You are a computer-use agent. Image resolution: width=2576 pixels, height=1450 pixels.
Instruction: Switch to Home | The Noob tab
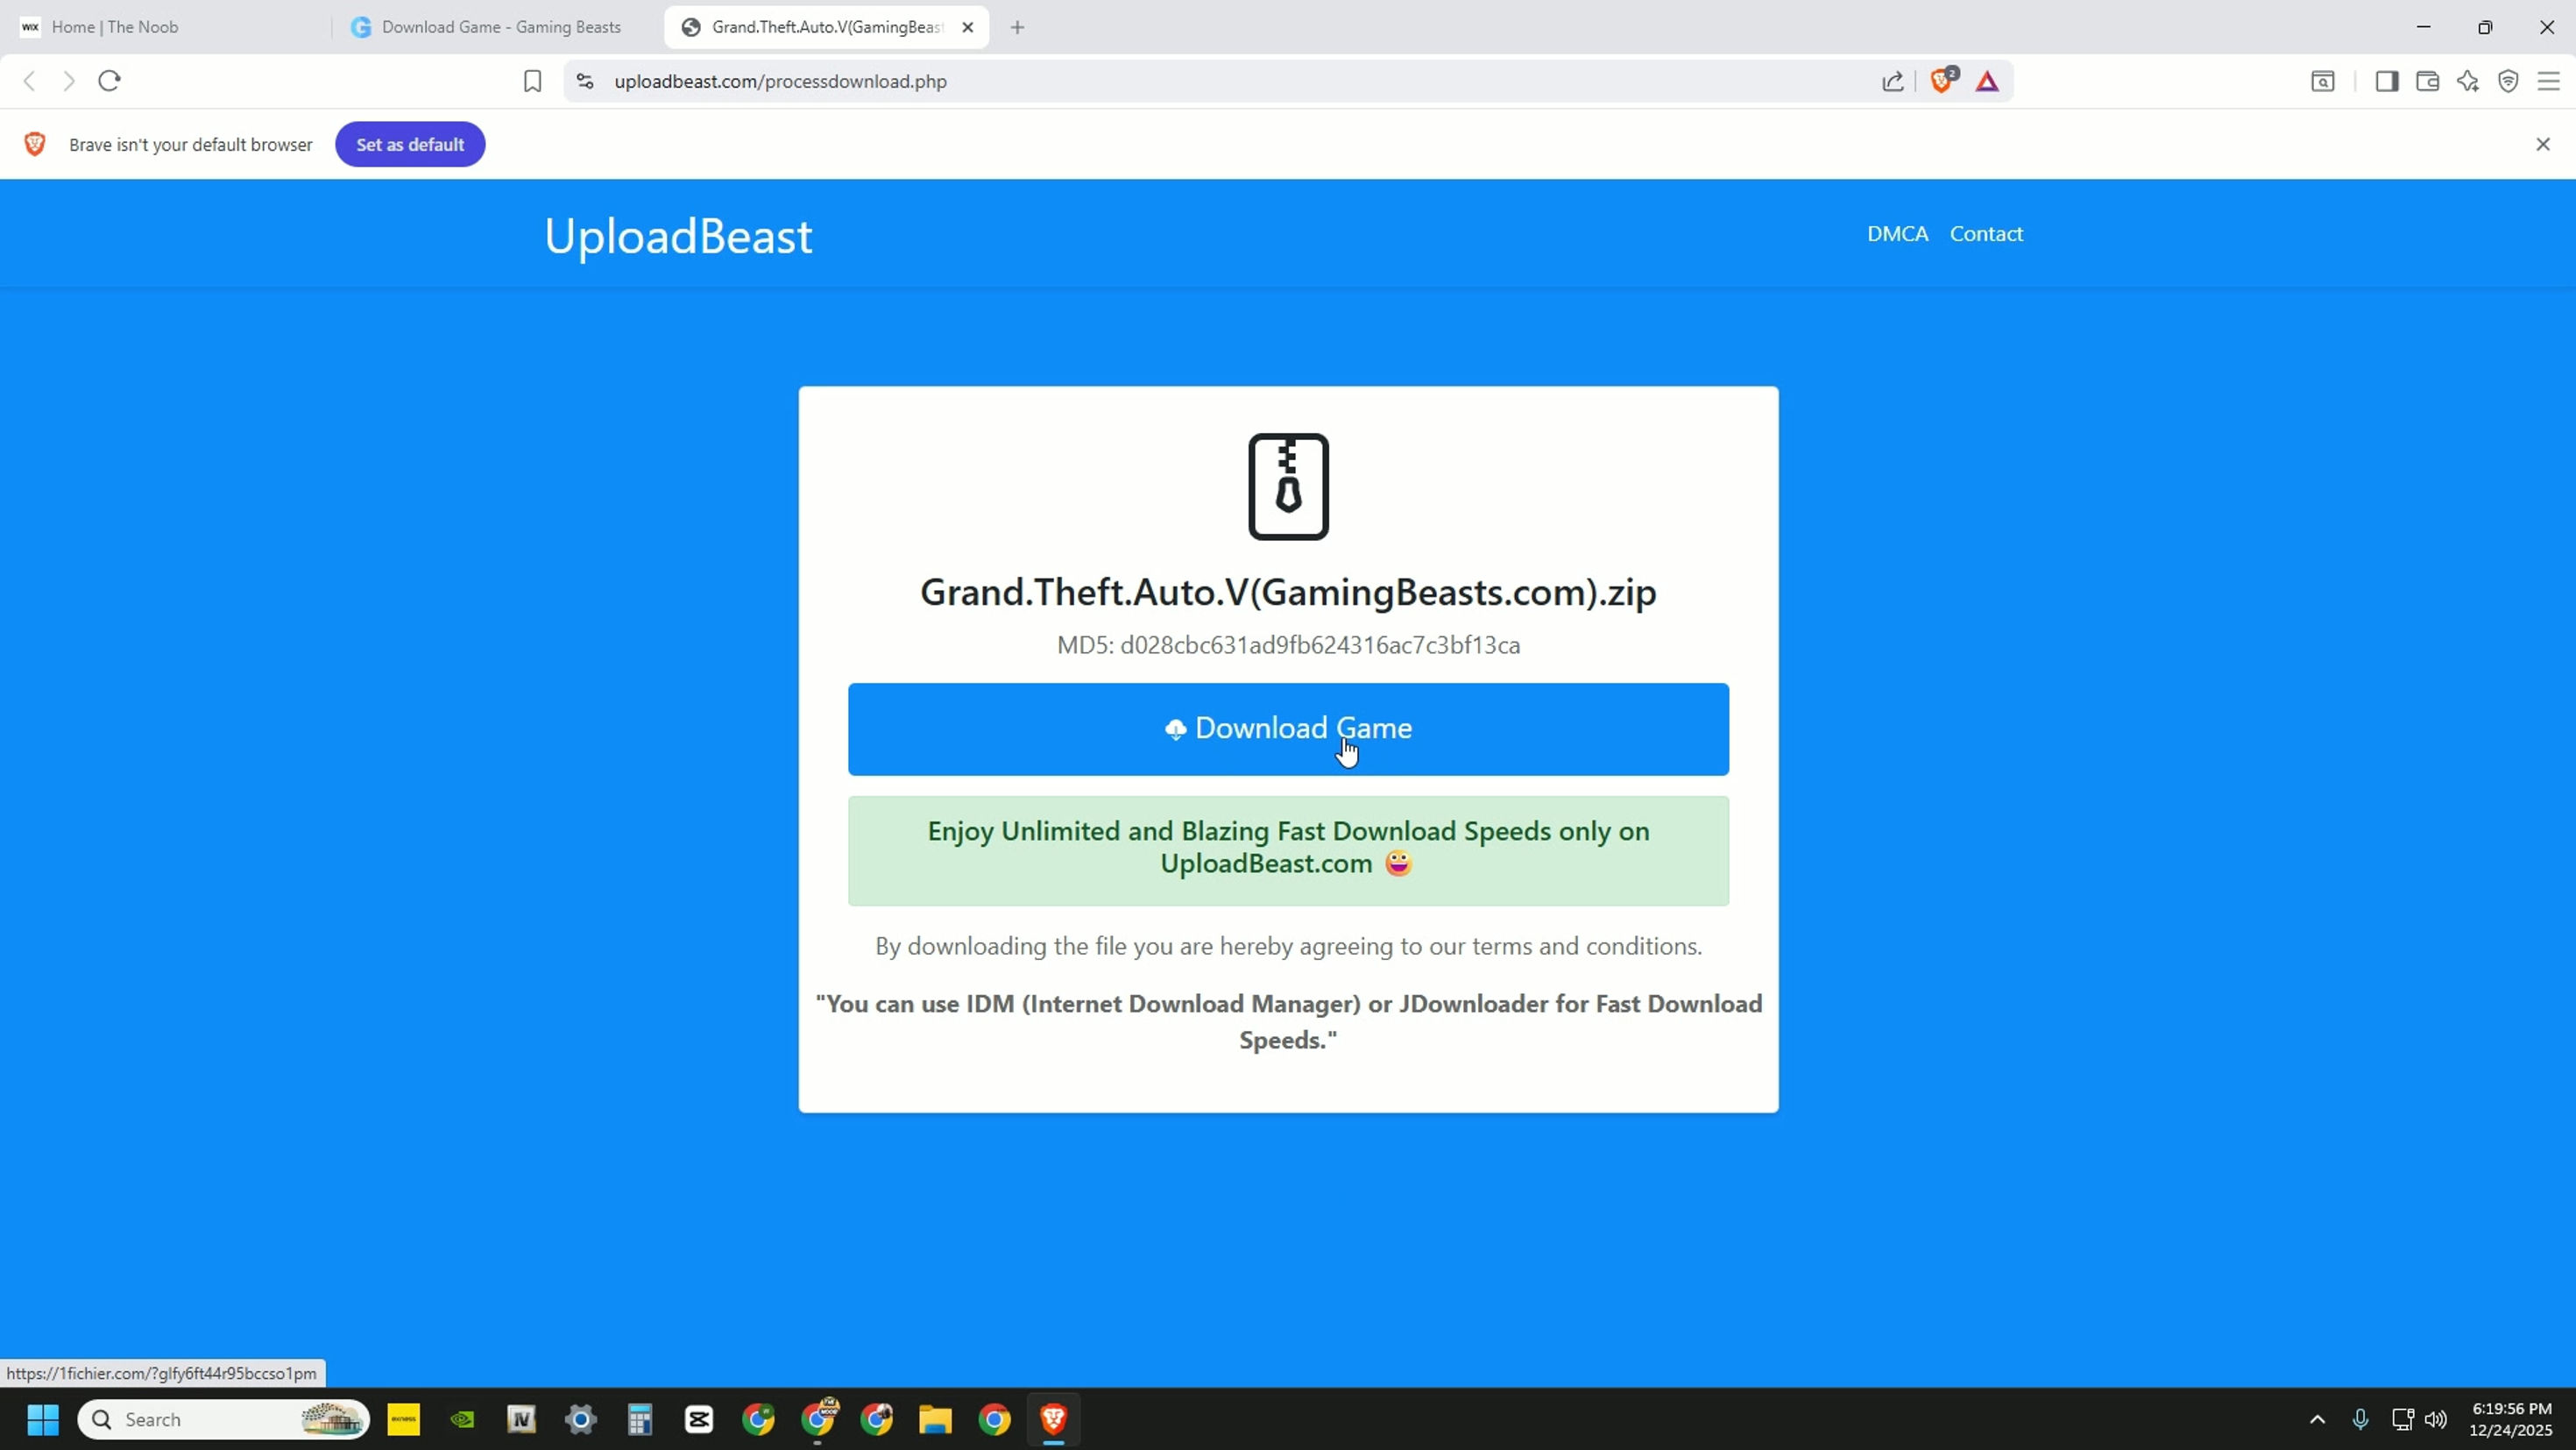[x=115, y=27]
